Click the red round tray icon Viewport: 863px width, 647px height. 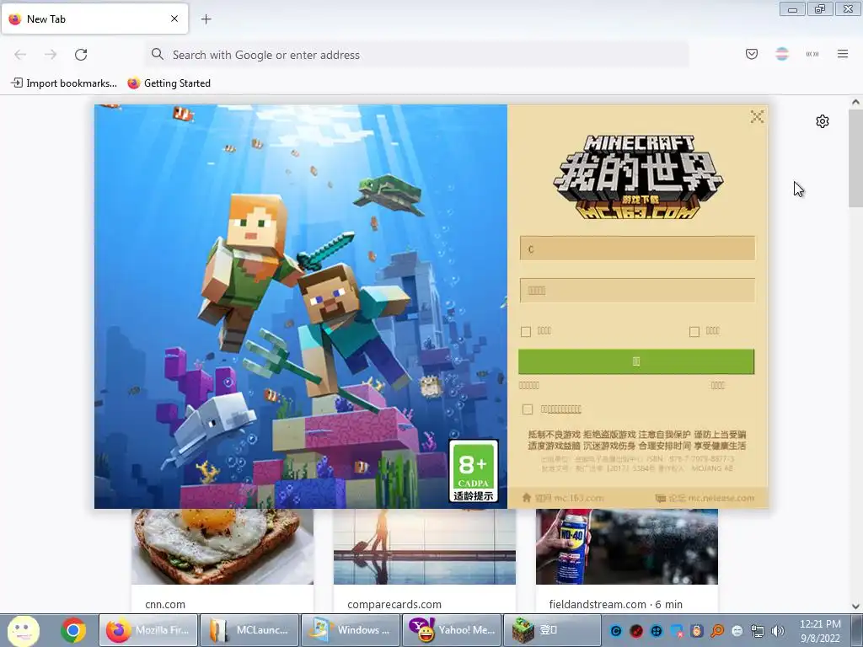point(636,631)
